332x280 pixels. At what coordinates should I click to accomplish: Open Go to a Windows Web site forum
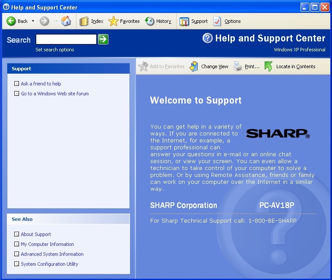tap(55, 94)
